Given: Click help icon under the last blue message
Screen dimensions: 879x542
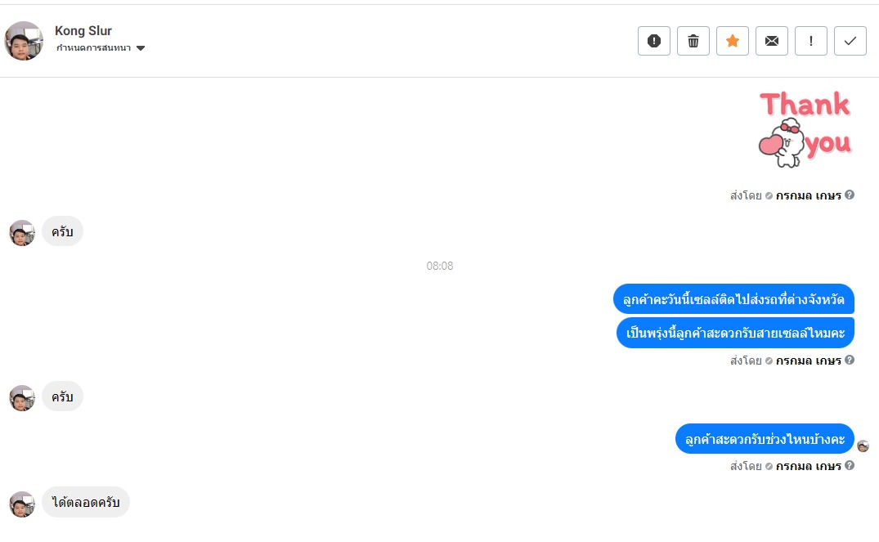Looking at the screenshot, I should (x=850, y=466).
